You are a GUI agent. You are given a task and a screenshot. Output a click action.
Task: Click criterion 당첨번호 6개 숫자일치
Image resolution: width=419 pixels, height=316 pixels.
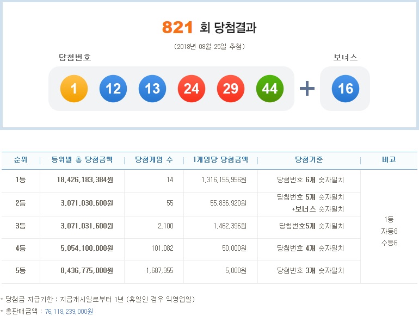(x=310, y=179)
